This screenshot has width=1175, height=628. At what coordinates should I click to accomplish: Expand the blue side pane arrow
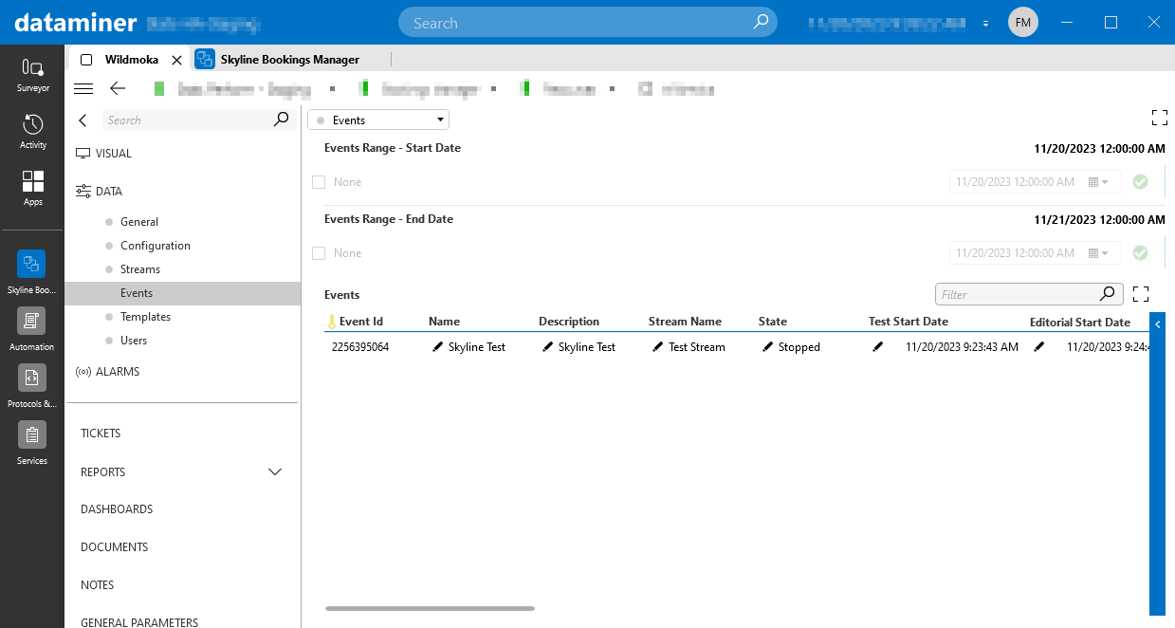(1157, 324)
